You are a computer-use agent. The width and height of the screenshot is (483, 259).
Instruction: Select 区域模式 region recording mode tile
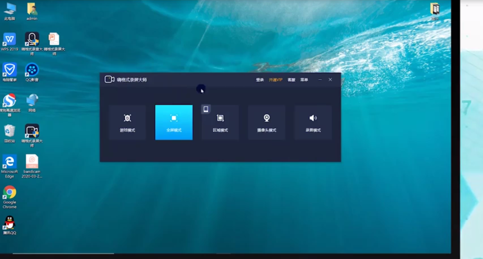[x=220, y=123]
